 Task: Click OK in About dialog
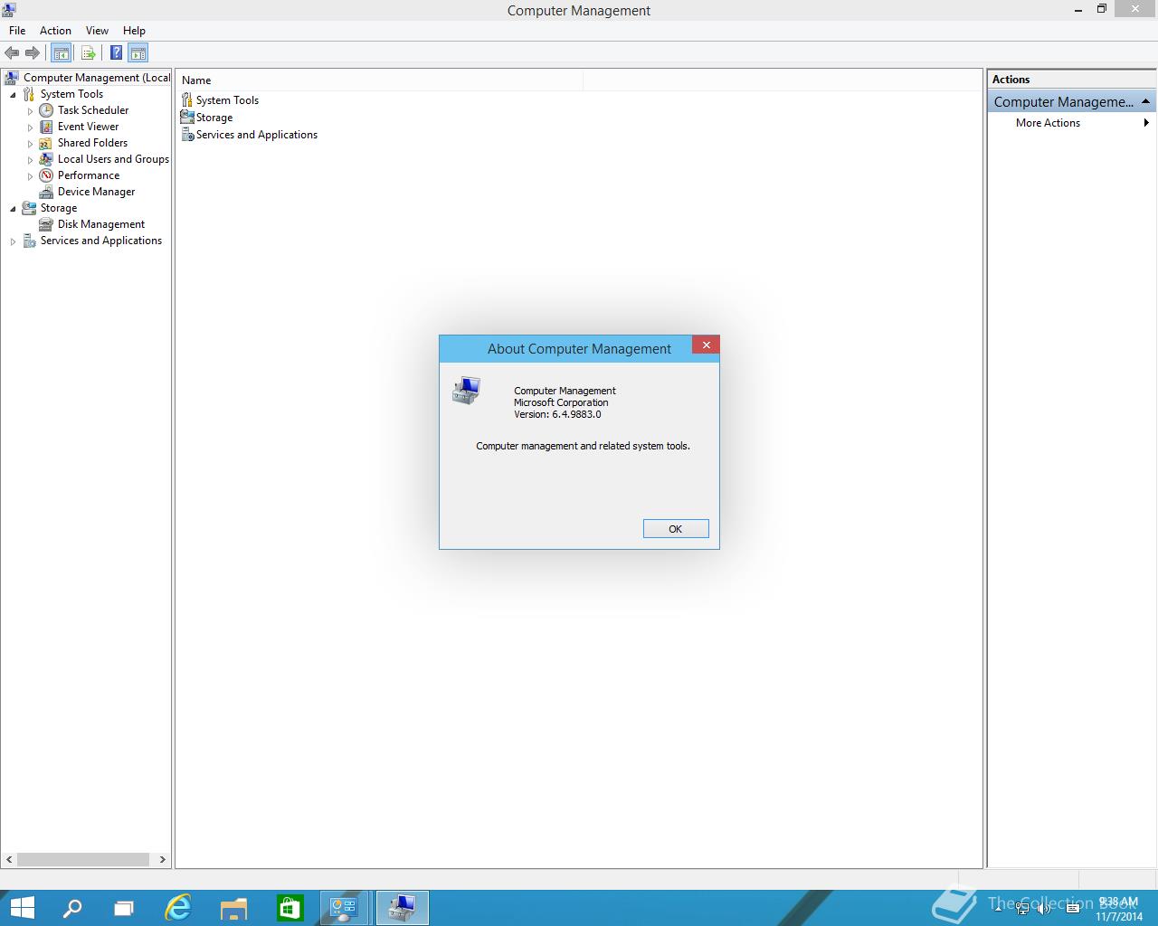[676, 529]
